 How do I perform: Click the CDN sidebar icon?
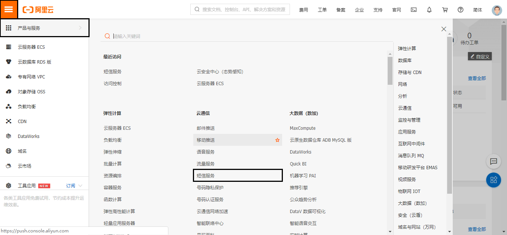pyautogui.click(x=9, y=122)
